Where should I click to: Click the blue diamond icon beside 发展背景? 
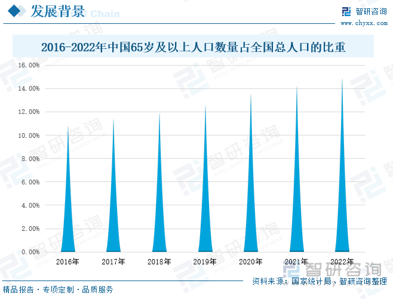[x=14, y=11]
